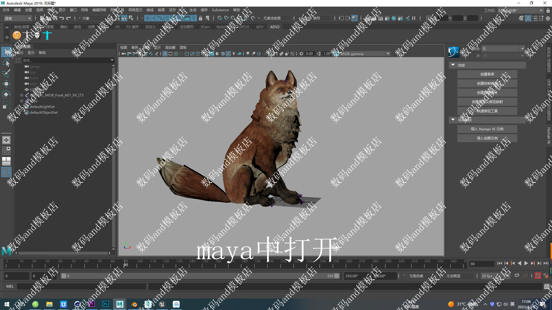Image resolution: width=552 pixels, height=310 pixels.
Task: Open the 工作区 workspace dropdown
Action: point(520,10)
